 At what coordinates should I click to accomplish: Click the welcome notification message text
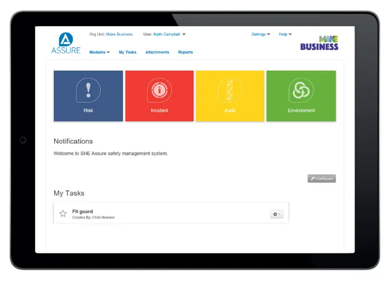pyautogui.click(x=110, y=153)
